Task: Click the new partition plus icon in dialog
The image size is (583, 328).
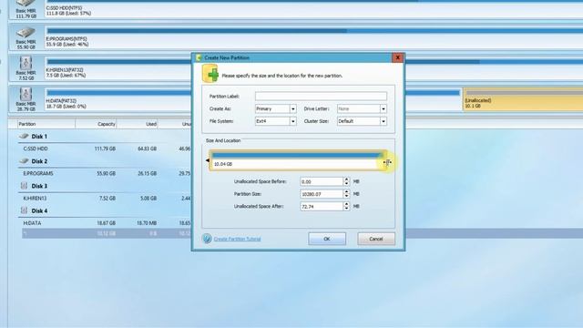Action: point(210,73)
